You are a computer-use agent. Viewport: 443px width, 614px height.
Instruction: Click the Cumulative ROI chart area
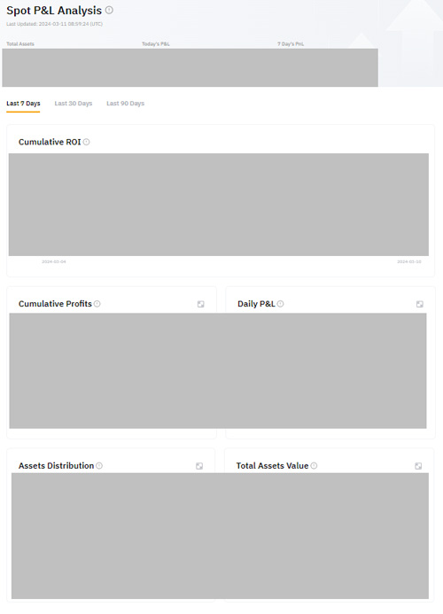pos(219,205)
